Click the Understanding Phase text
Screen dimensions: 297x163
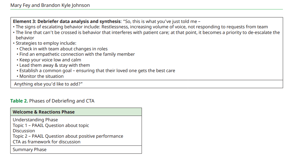pyautogui.click(x=35, y=120)
